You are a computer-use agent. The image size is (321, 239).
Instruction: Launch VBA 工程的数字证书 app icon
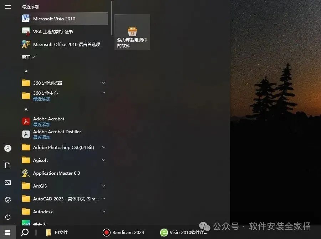tap(26, 31)
